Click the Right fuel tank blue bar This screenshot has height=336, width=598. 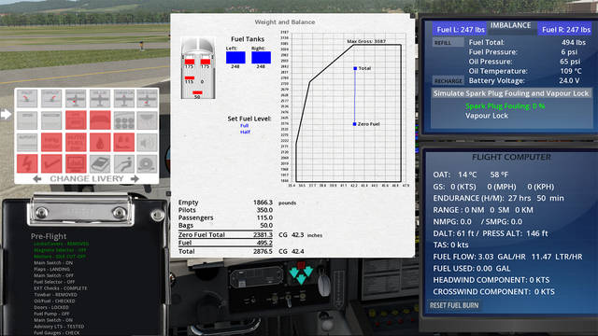coord(262,58)
